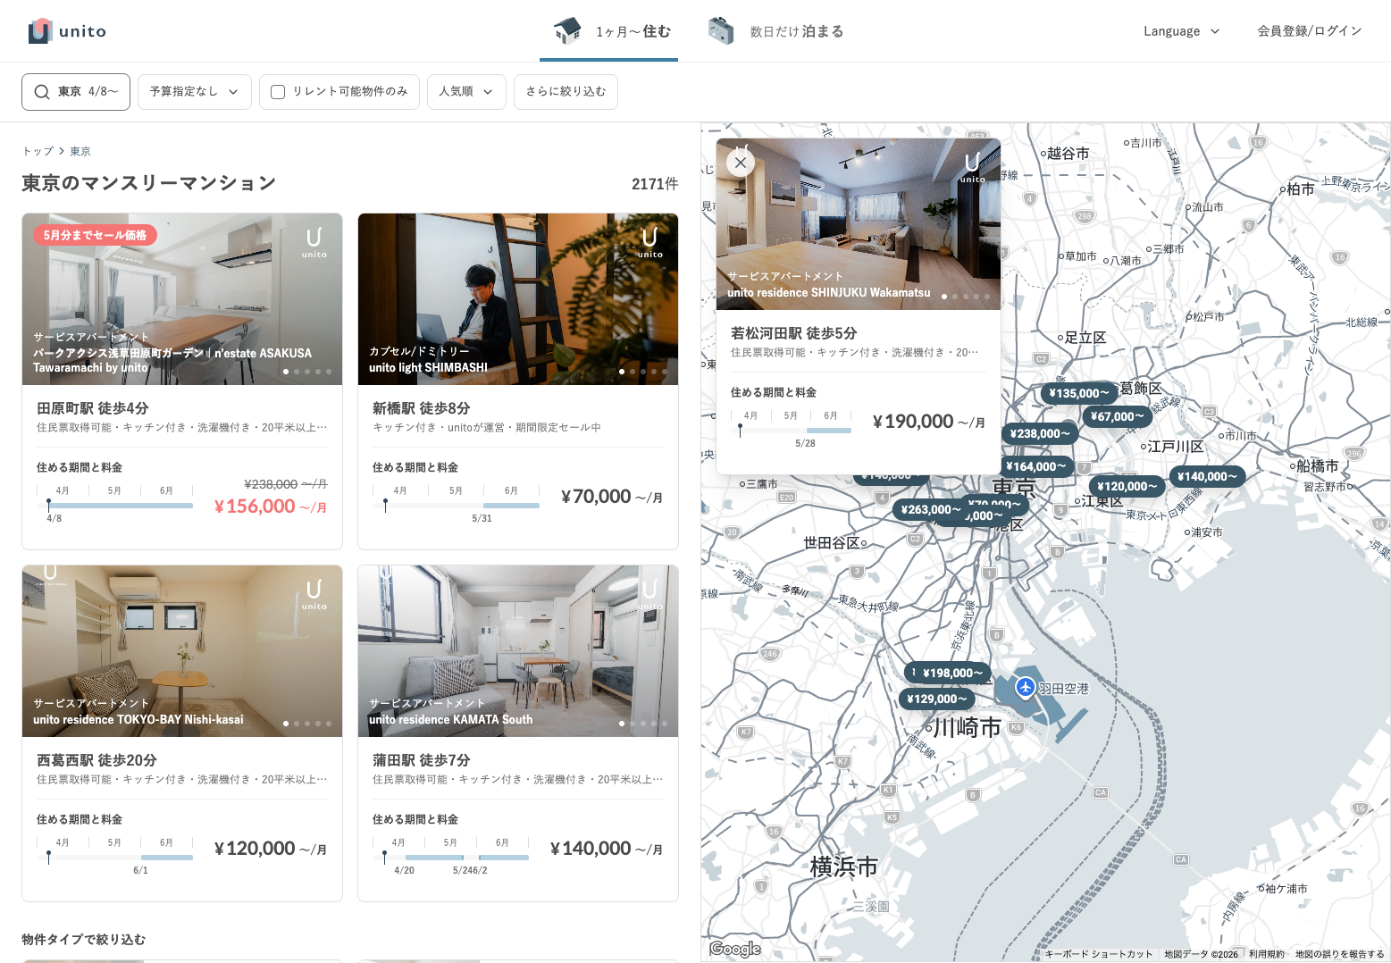Expand the Language dropdown
This screenshot has width=1391, height=963.
pyautogui.click(x=1182, y=31)
